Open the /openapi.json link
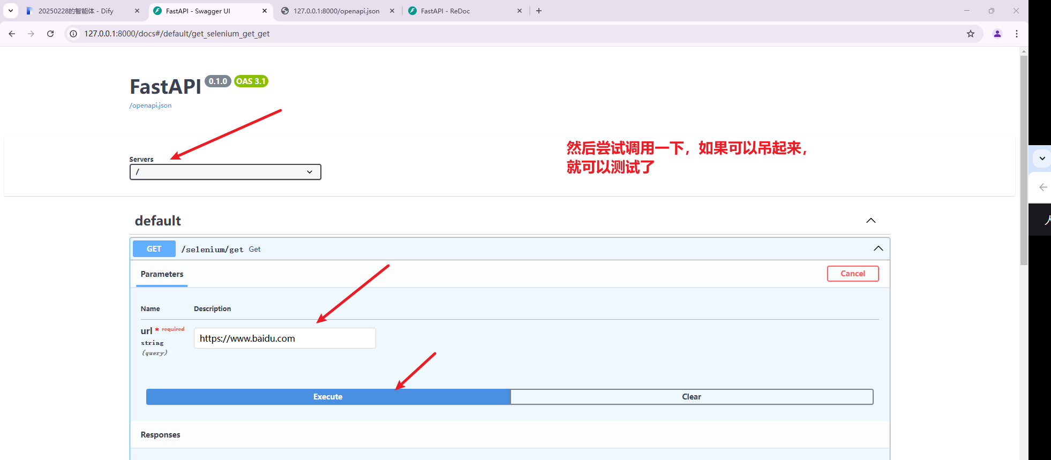The image size is (1051, 460). point(151,105)
